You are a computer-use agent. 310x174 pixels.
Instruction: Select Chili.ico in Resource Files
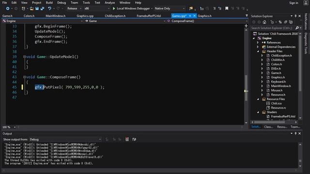coord(276,103)
